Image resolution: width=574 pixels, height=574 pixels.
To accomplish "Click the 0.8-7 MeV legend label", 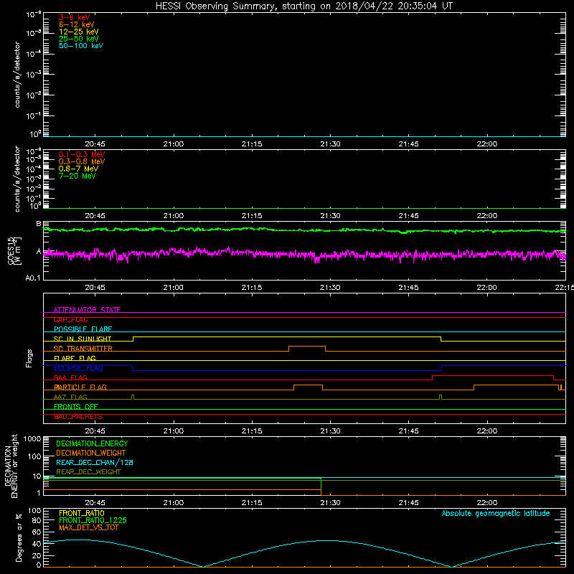I will [x=78, y=169].
